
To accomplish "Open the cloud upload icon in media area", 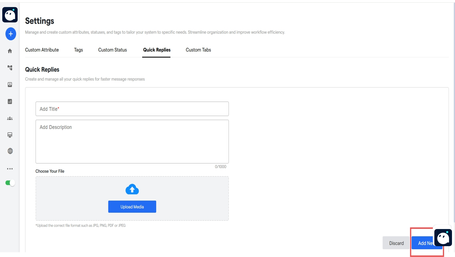I will tap(132, 189).
